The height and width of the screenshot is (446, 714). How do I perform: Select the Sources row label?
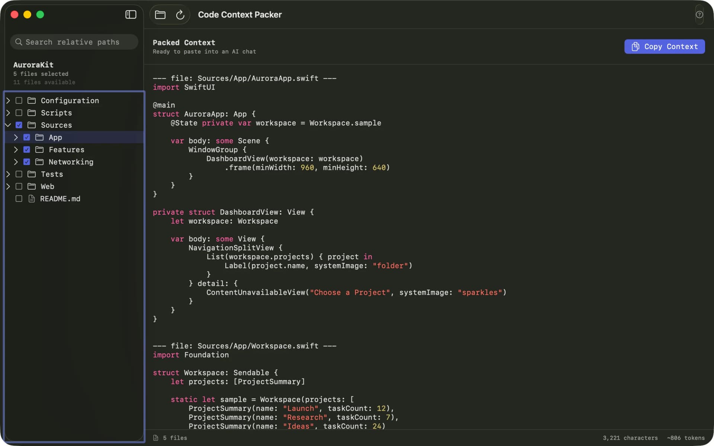(x=57, y=125)
